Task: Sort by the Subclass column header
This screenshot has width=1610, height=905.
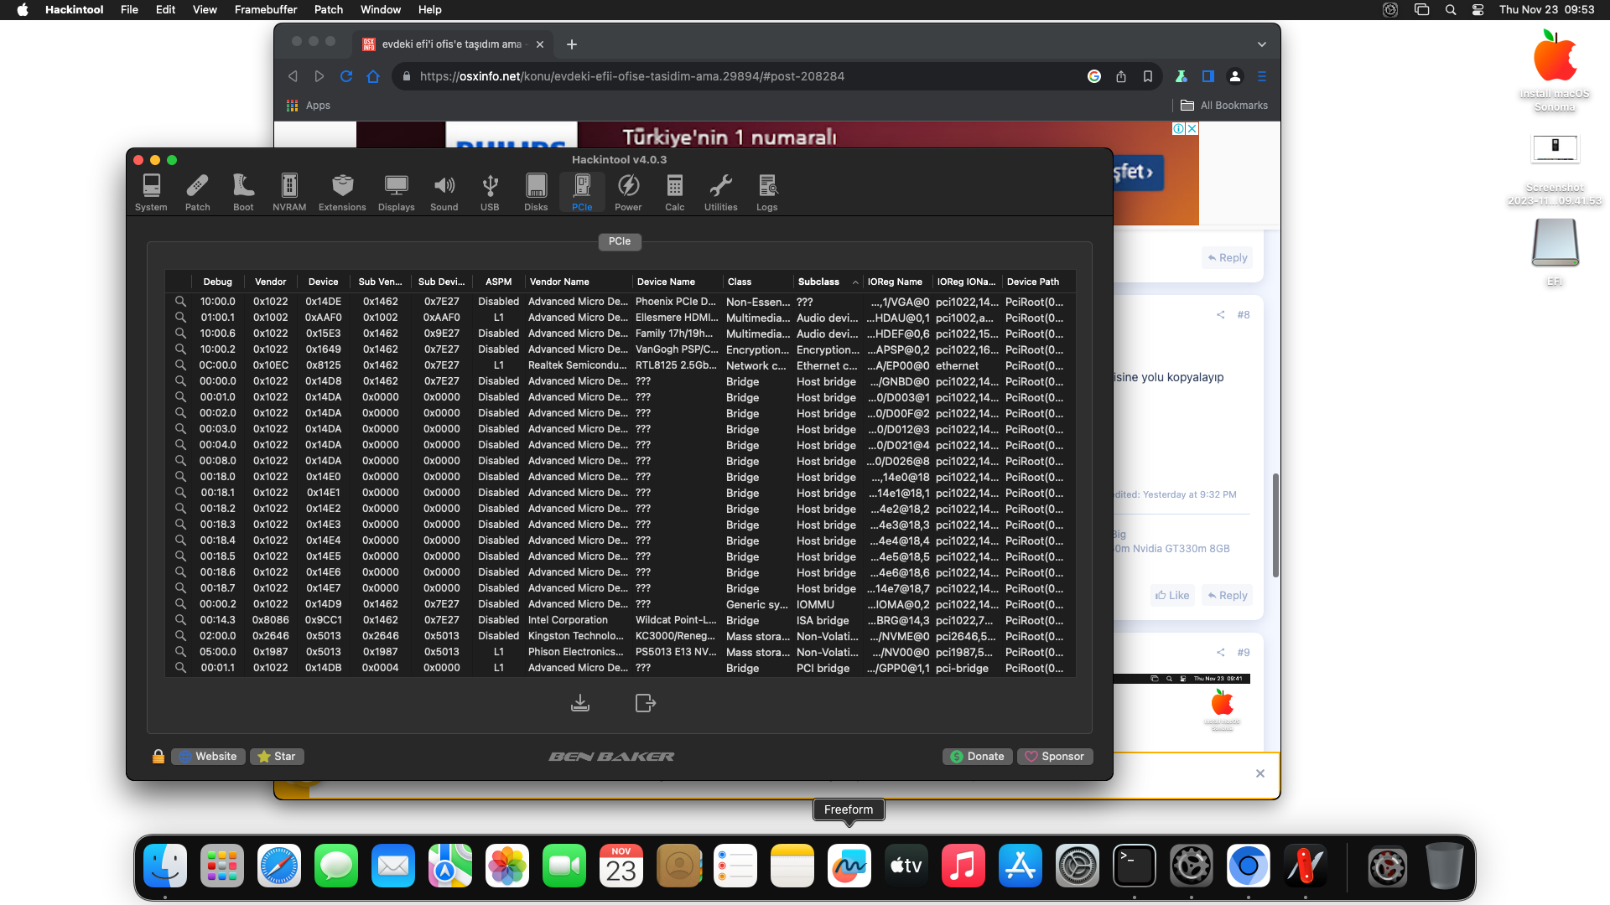Action: coord(818,282)
